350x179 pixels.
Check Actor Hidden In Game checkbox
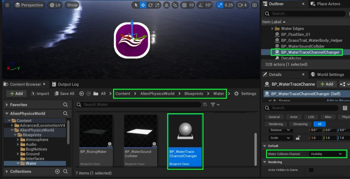click(311, 170)
